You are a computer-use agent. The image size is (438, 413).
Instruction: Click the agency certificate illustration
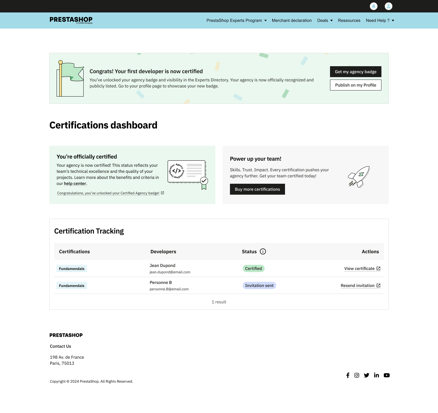pos(188,175)
